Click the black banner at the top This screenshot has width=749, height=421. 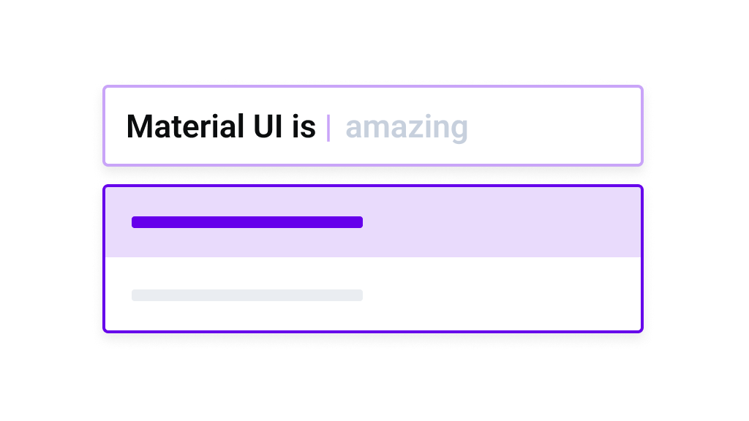374,37
